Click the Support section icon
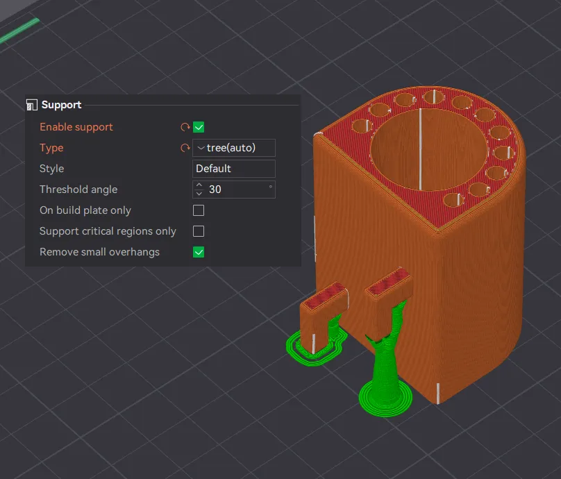The image size is (561, 479). tap(32, 105)
